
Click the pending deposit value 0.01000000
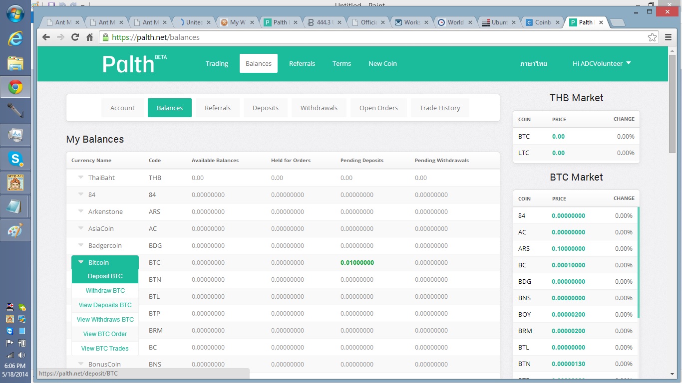pyautogui.click(x=357, y=262)
